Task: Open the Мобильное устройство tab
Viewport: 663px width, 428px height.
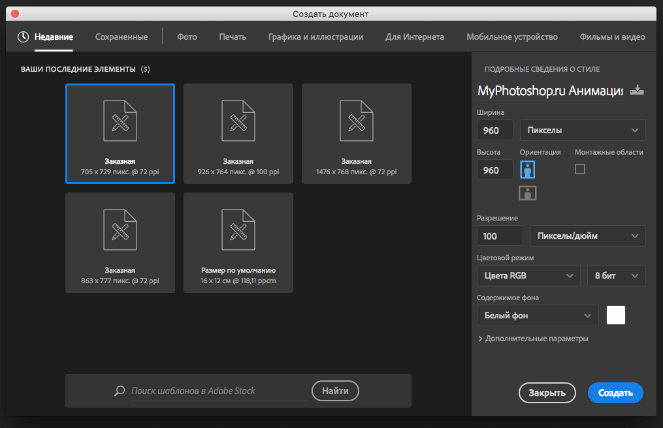Action: [511, 37]
